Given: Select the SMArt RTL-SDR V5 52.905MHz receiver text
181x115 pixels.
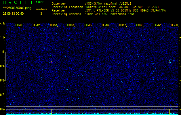Looking at the screenshot, I should coord(126,11).
